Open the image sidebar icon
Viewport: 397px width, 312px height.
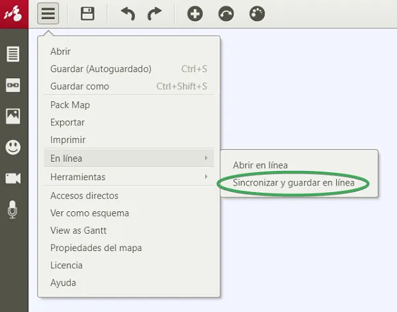pos(13,117)
